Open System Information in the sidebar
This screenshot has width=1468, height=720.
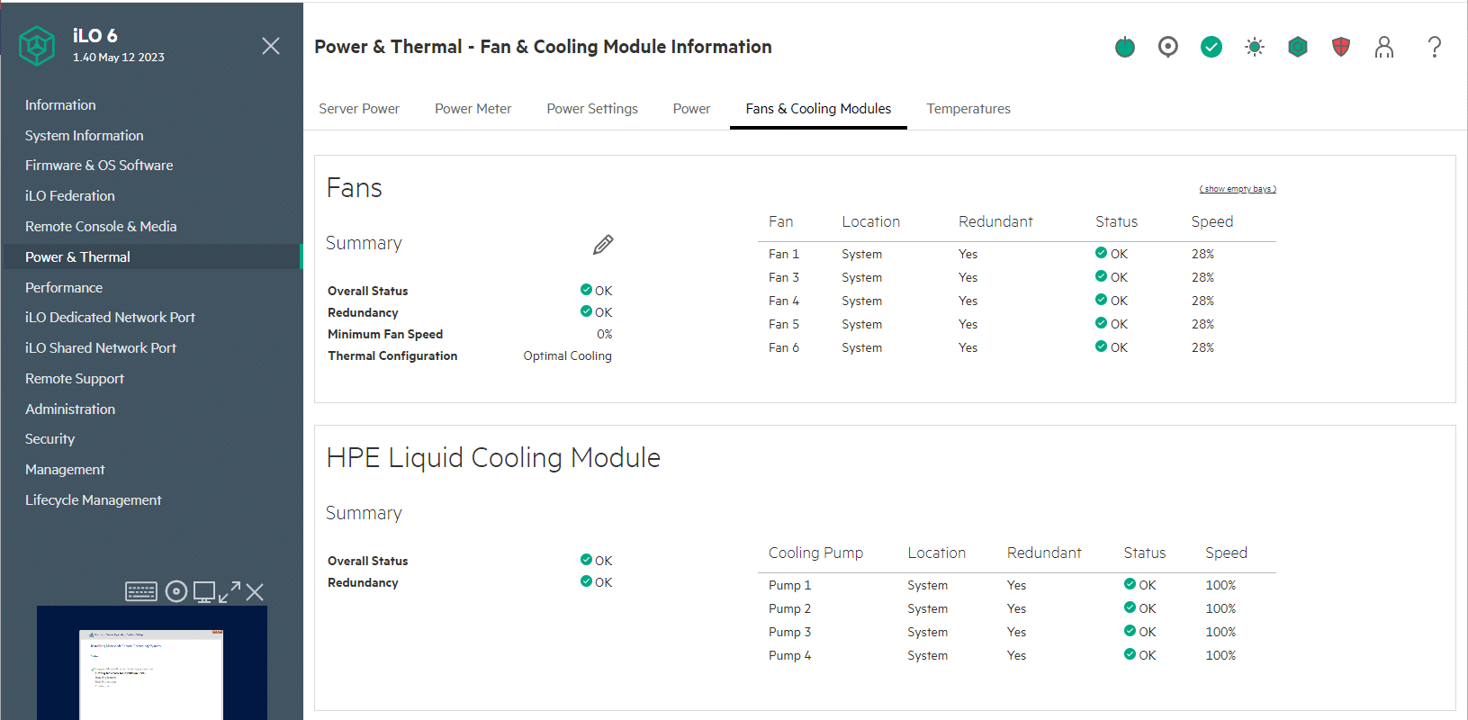click(84, 136)
